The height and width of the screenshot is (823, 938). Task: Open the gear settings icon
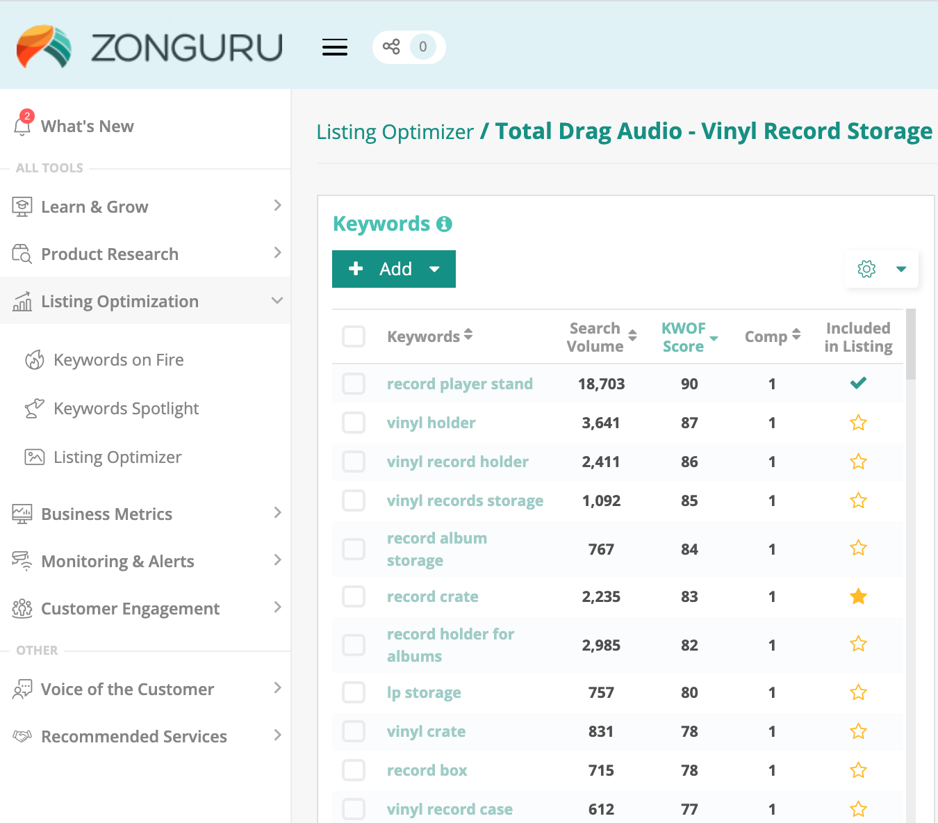[866, 269]
